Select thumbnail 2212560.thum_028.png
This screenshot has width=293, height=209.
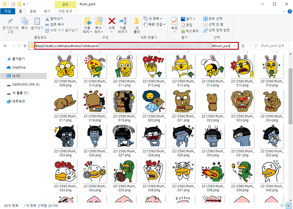click(x=154, y=141)
